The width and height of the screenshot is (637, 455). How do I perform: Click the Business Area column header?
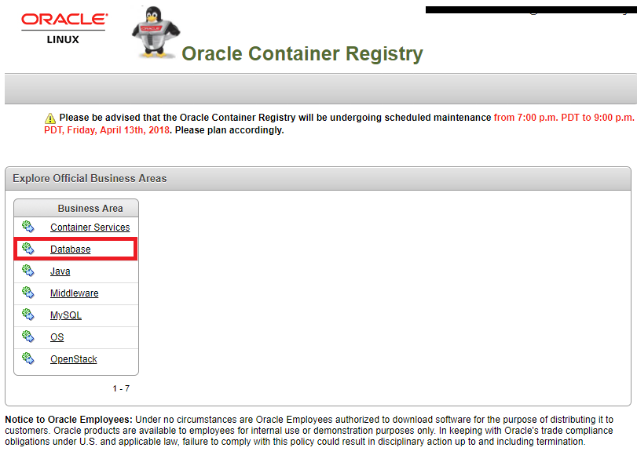coord(75,208)
